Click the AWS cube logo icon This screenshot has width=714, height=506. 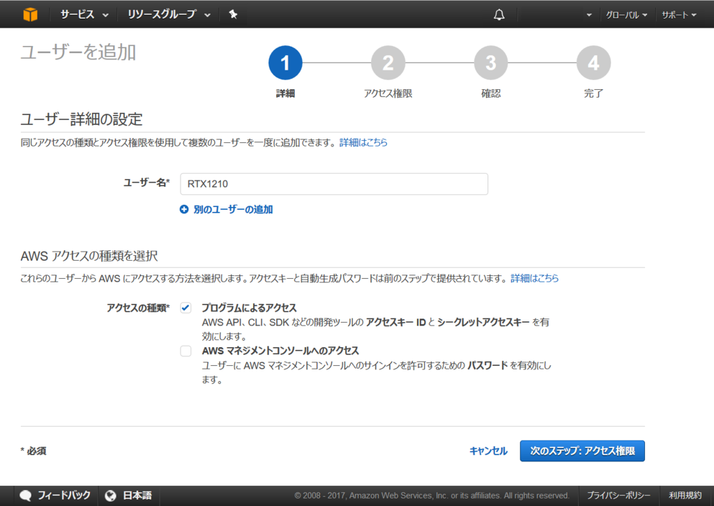[x=31, y=15]
